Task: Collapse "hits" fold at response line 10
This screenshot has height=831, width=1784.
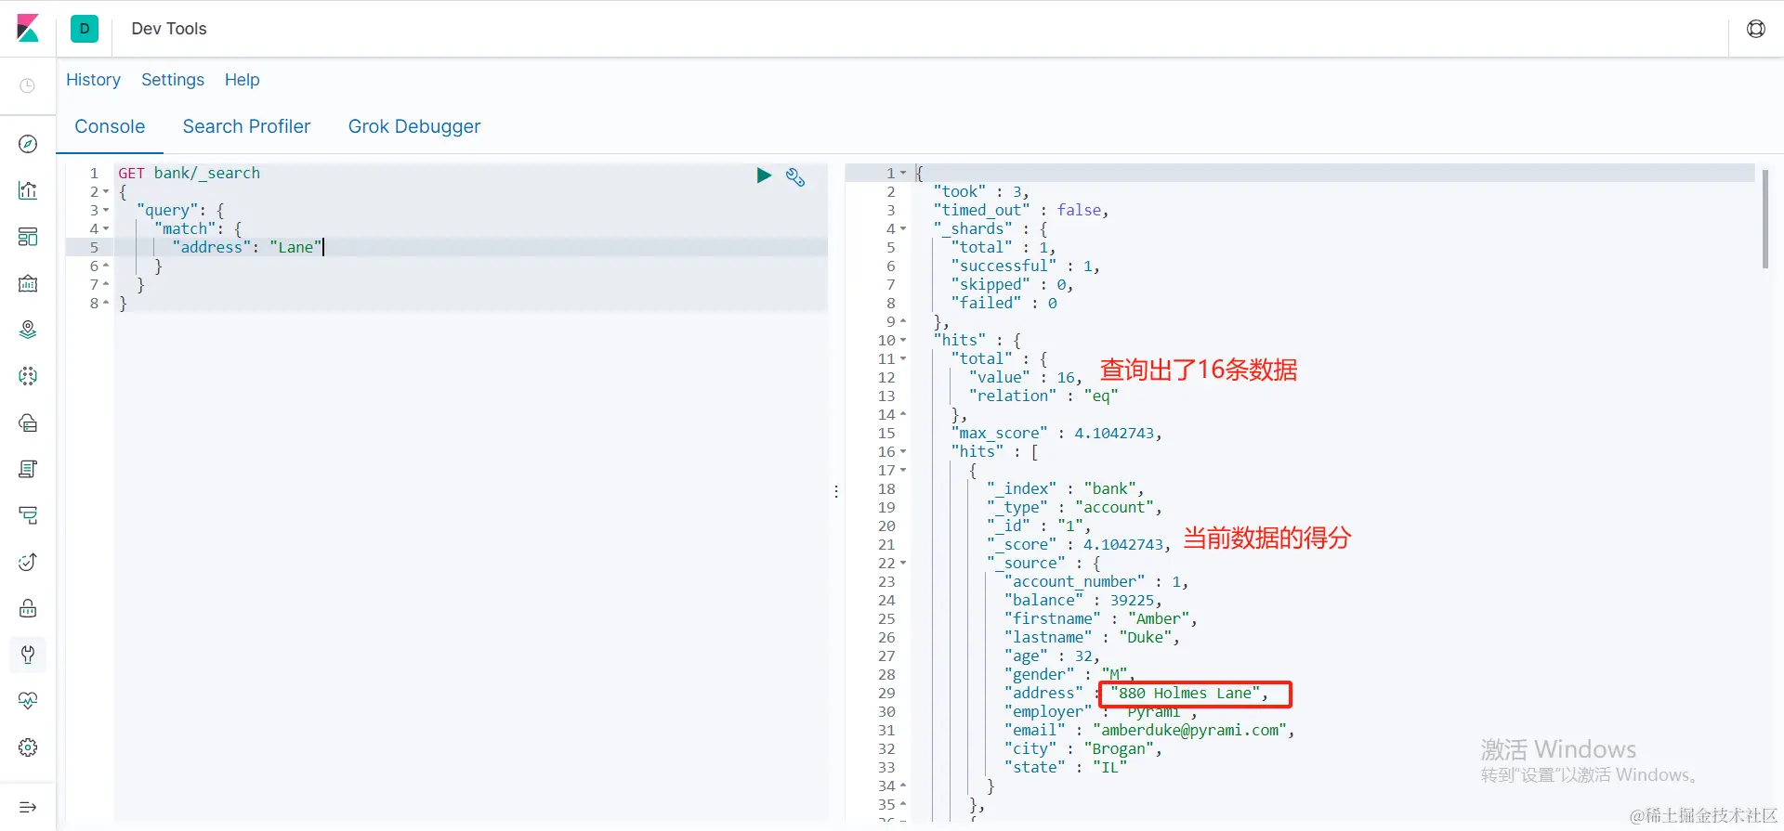Action: coord(903,341)
